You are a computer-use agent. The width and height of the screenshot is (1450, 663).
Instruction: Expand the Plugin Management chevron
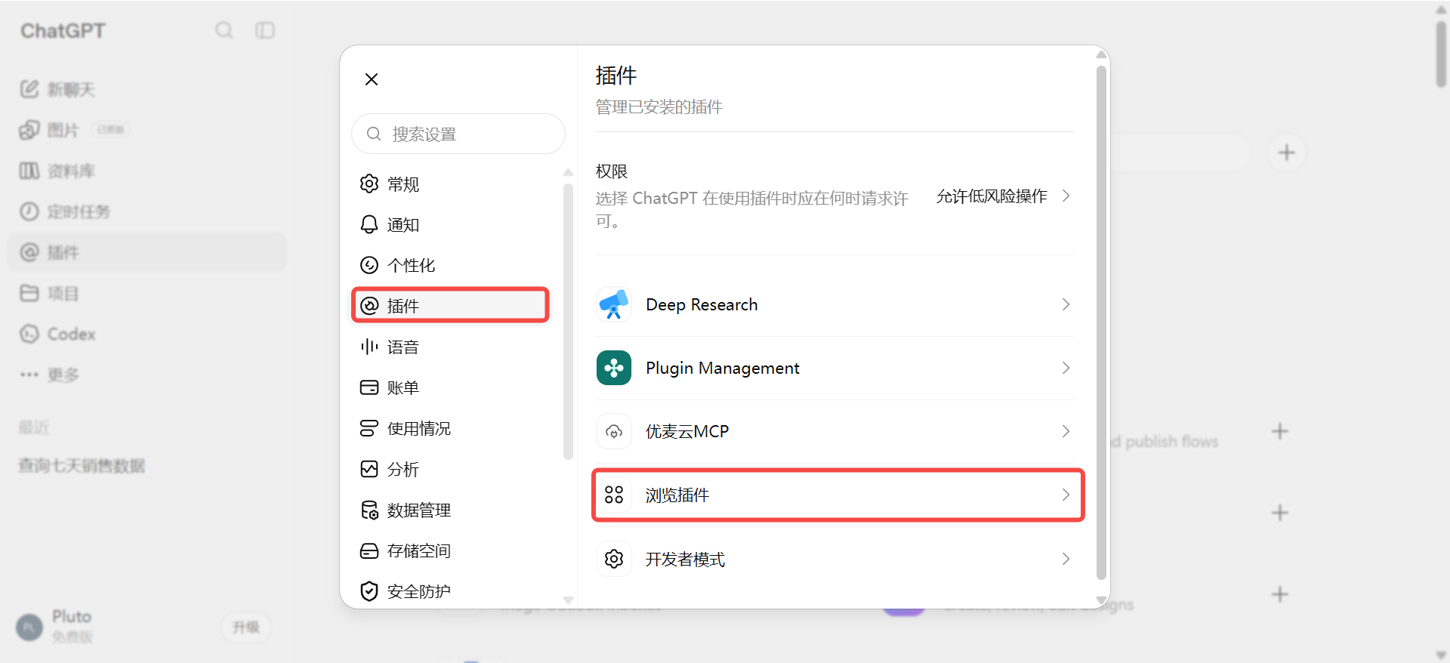1066,368
